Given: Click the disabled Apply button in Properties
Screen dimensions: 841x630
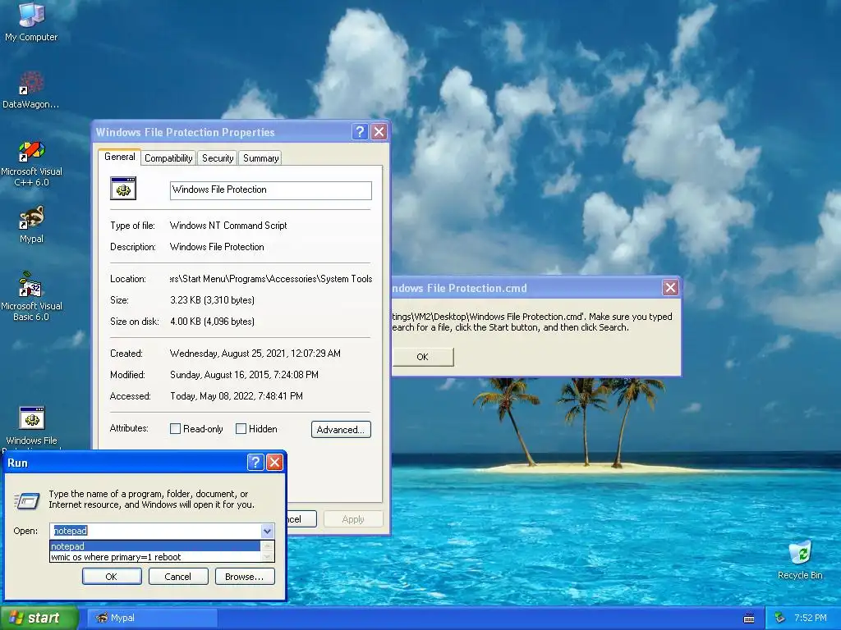Looking at the screenshot, I should click(x=353, y=519).
